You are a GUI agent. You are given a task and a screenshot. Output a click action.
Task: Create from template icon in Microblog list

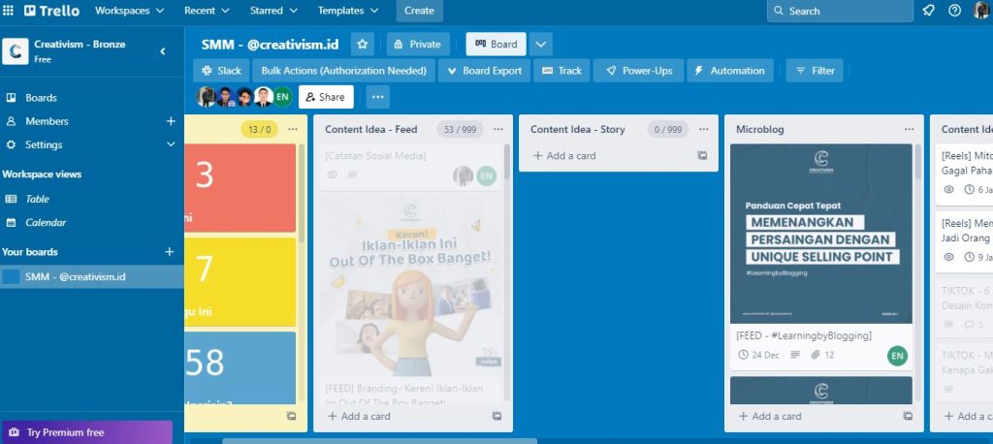pos(908,416)
